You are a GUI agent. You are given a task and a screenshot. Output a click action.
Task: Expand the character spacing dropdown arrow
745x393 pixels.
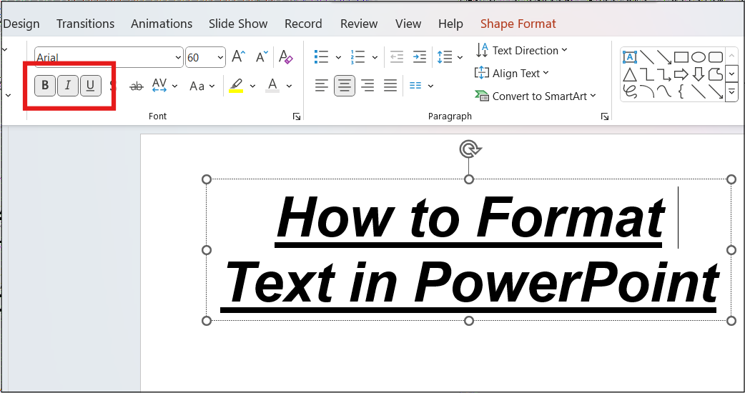coord(174,86)
